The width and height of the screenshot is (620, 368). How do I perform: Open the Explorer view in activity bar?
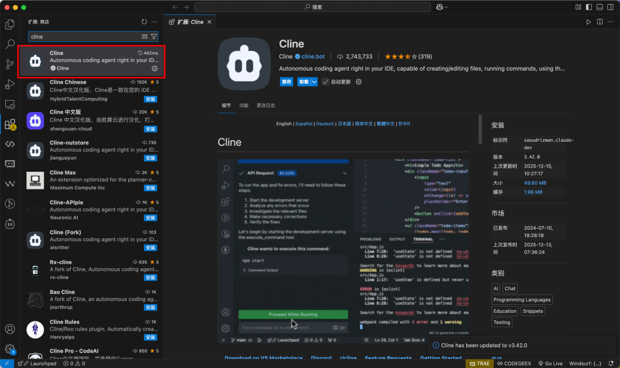pos(10,25)
